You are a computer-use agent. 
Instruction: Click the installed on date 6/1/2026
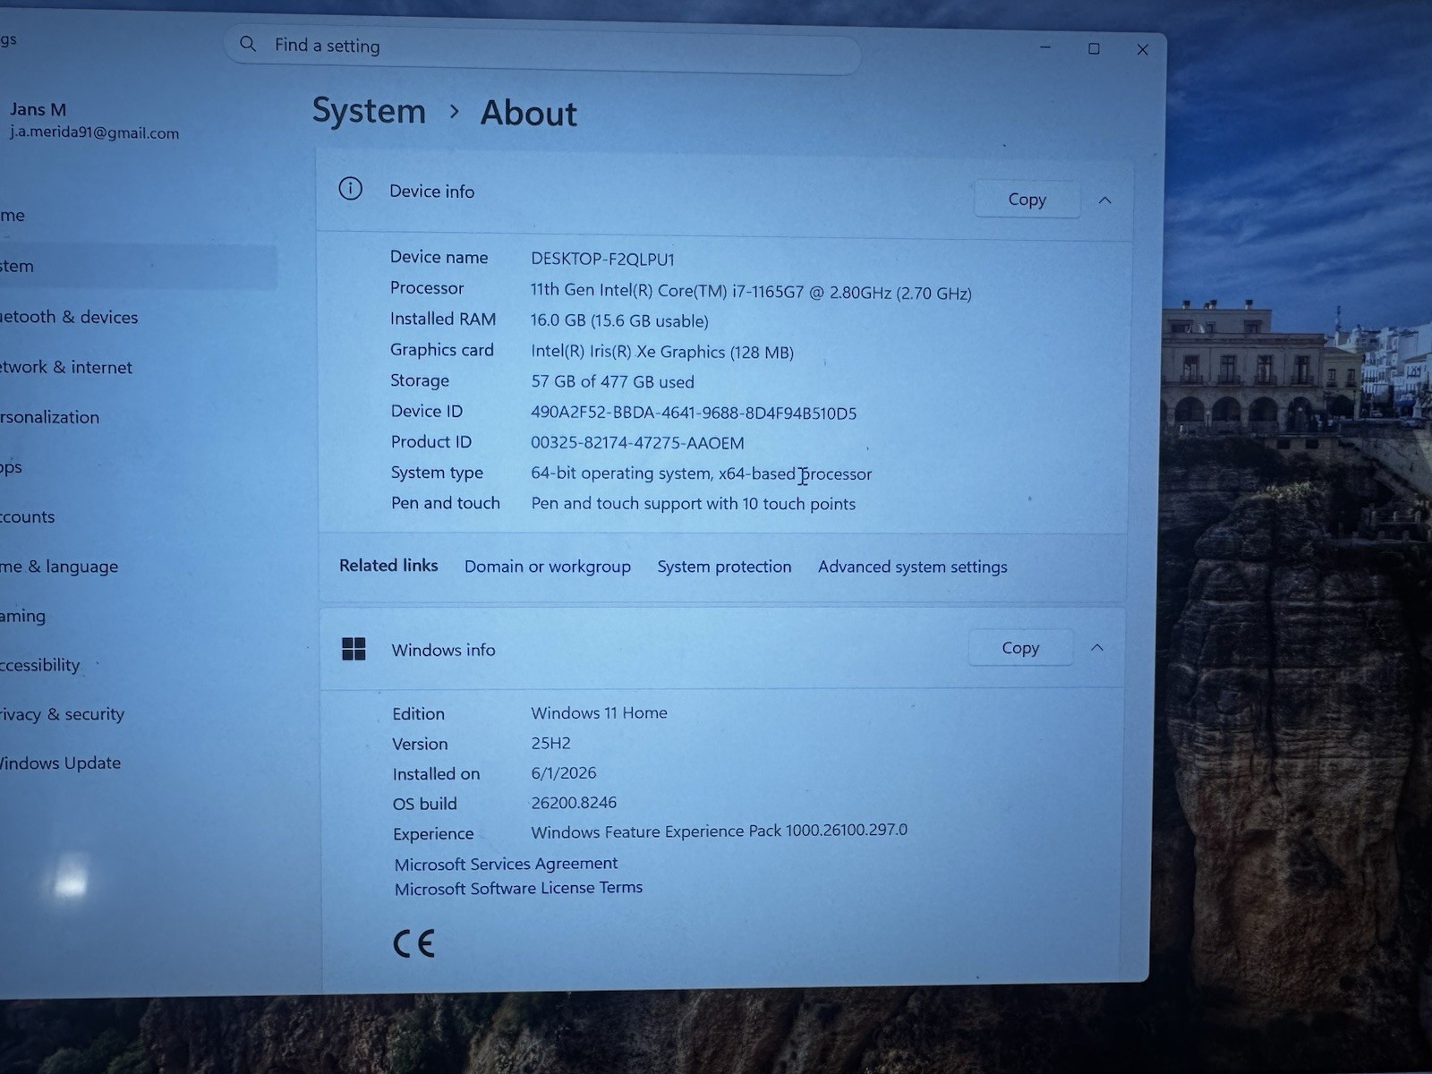click(563, 772)
